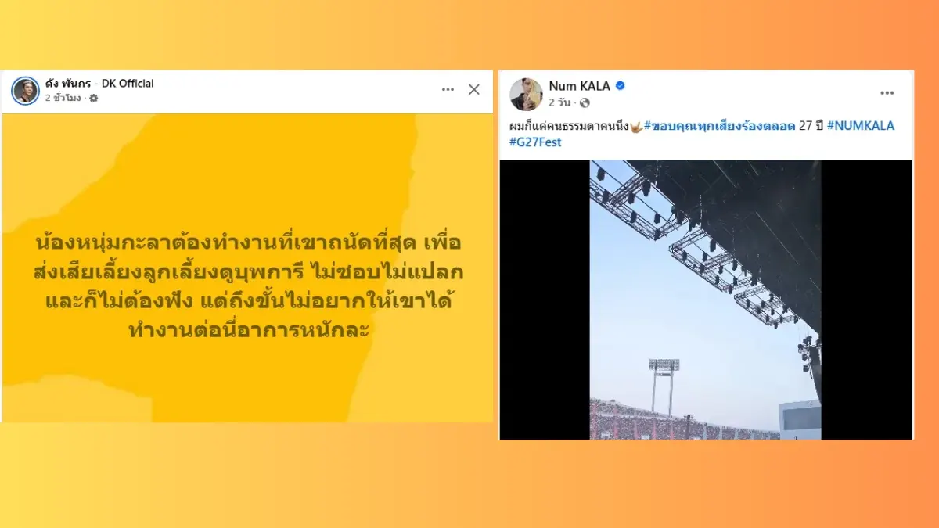The height and width of the screenshot is (528, 939).
Task: Play the concert stage video
Action: point(705,300)
